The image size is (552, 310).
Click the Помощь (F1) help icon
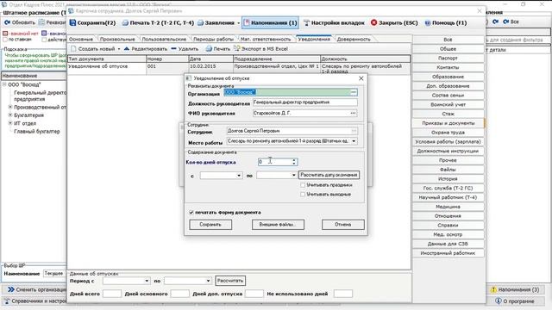[428, 23]
